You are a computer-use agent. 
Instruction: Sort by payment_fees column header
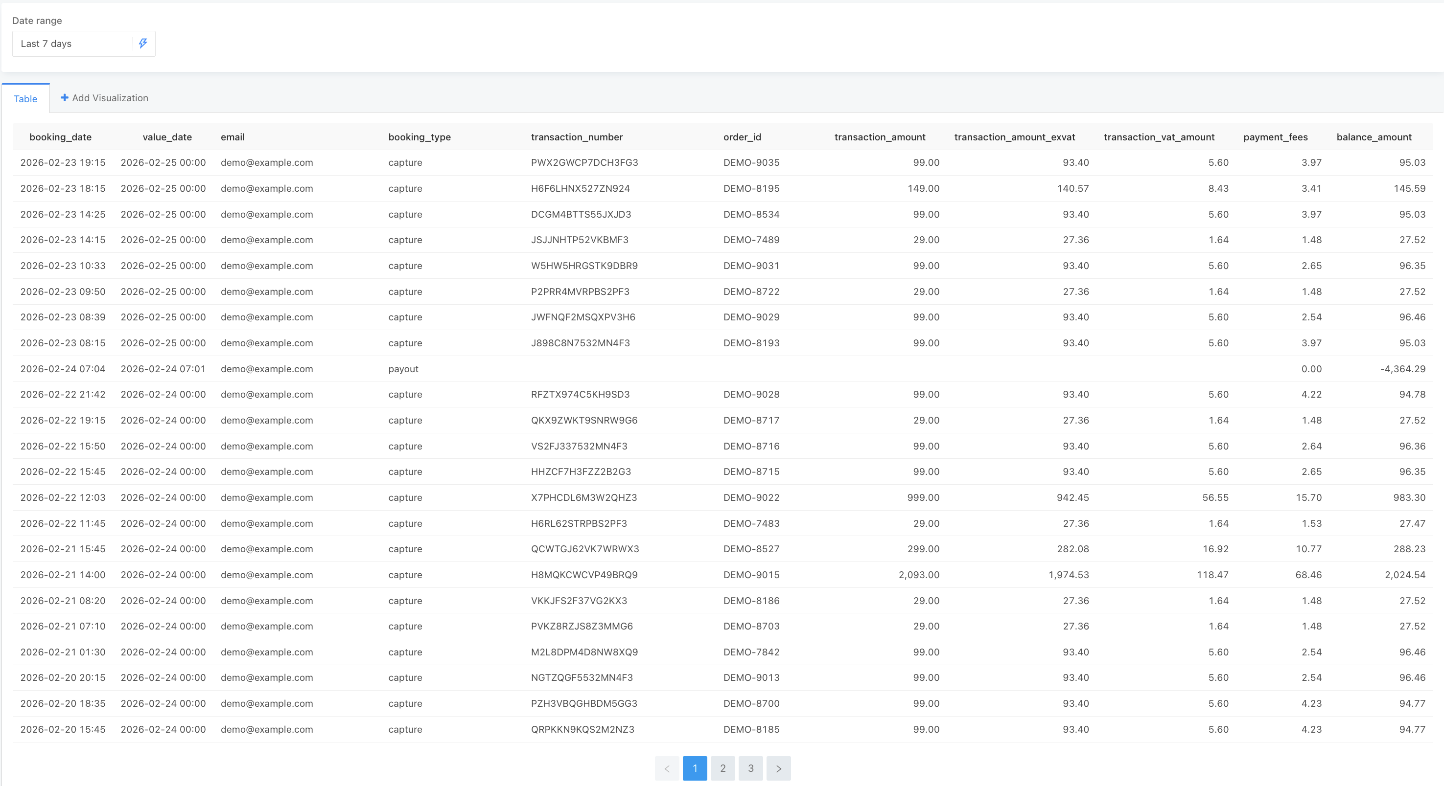pos(1275,136)
